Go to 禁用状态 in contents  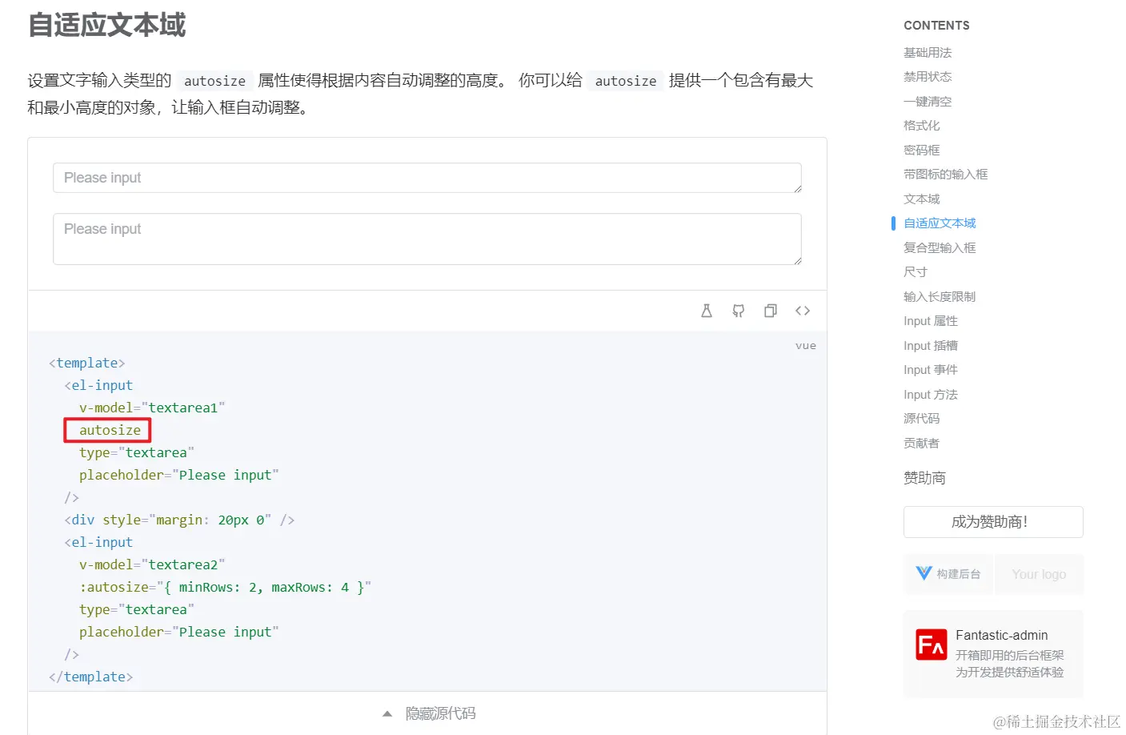(928, 77)
